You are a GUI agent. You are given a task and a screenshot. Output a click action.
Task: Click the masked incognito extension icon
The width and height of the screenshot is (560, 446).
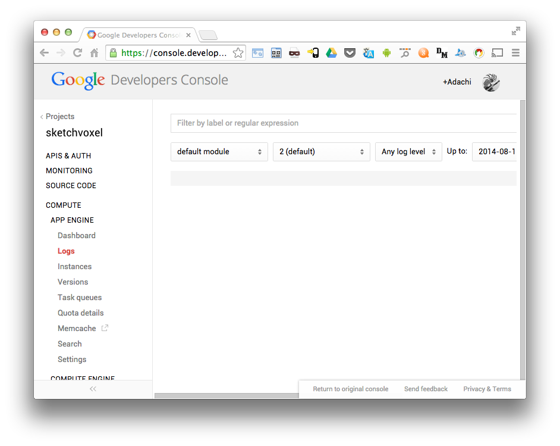294,53
